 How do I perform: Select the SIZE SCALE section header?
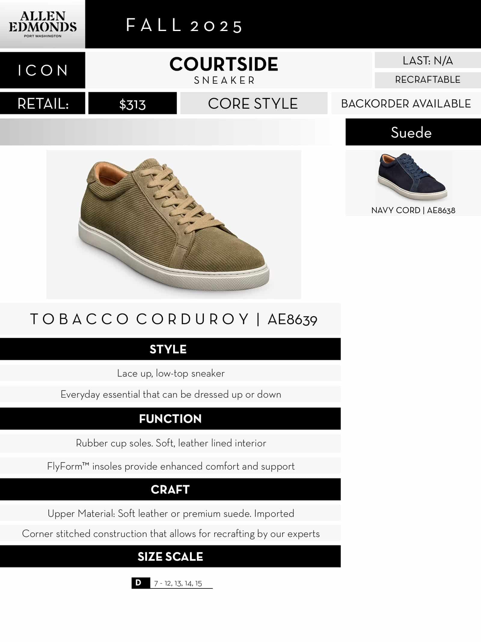click(170, 557)
